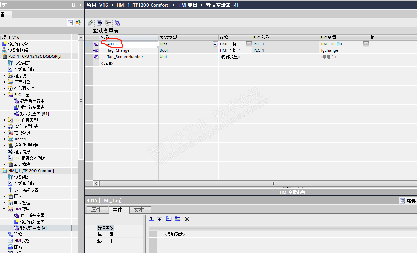Screen dimensions: 417x253
Task: Collapse the PLC 变量 tree node
Action: [x=4, y=95]
